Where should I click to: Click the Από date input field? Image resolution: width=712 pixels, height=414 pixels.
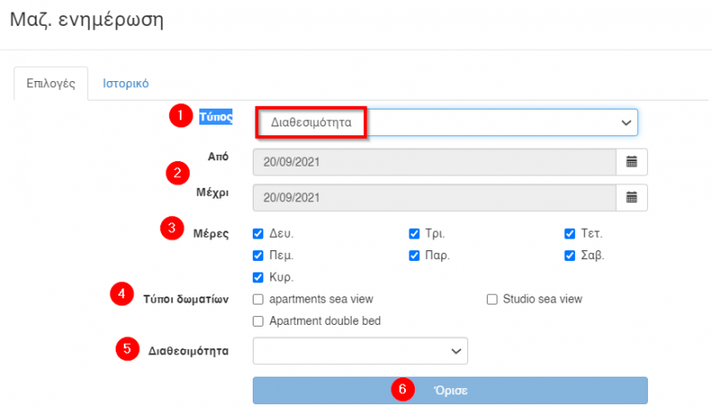pyautogui.click(x=434, y=162)
